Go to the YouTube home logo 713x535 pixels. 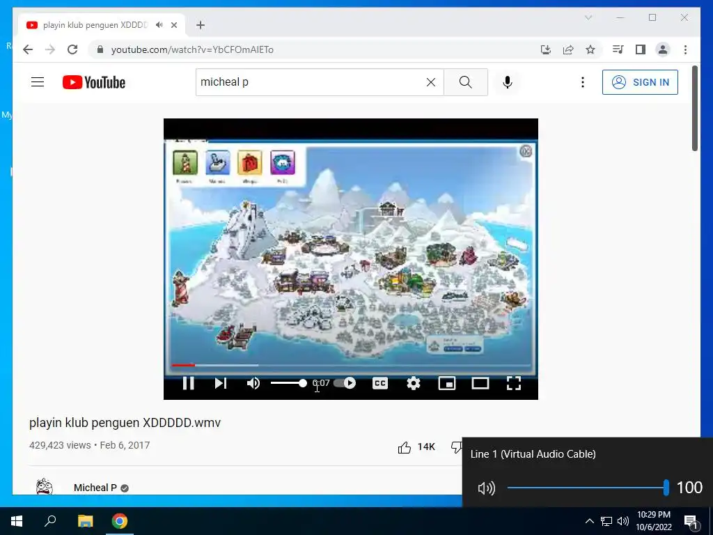[x=94, y=82]
